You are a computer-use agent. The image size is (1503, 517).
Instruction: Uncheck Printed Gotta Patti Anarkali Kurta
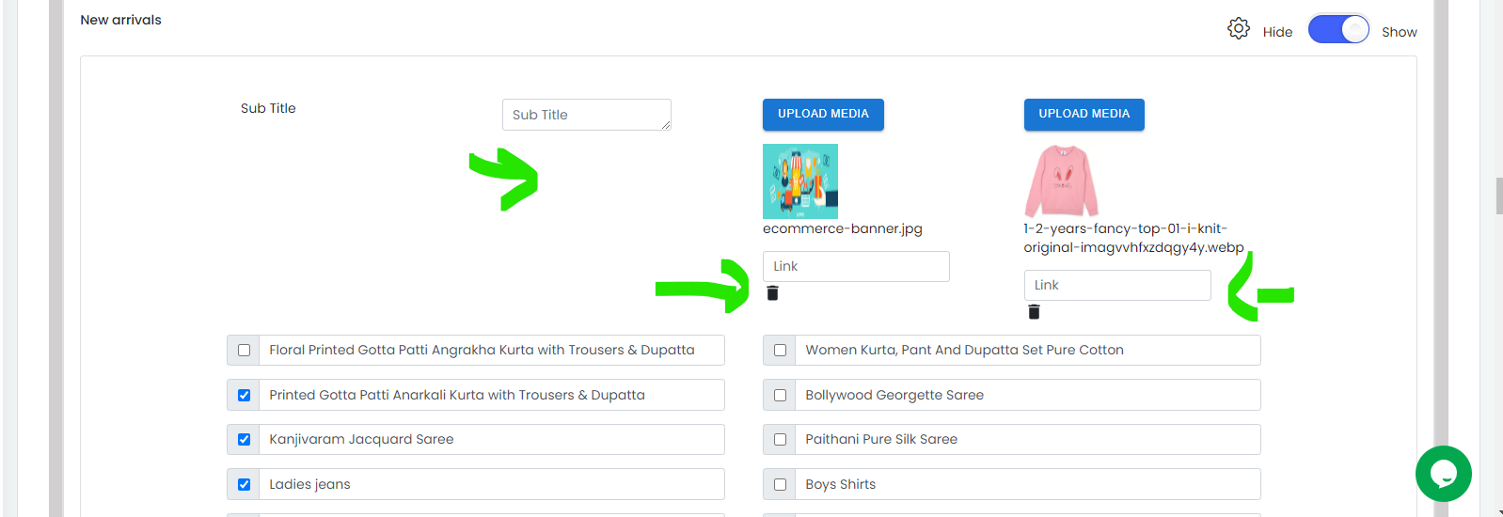coord(244,395)
